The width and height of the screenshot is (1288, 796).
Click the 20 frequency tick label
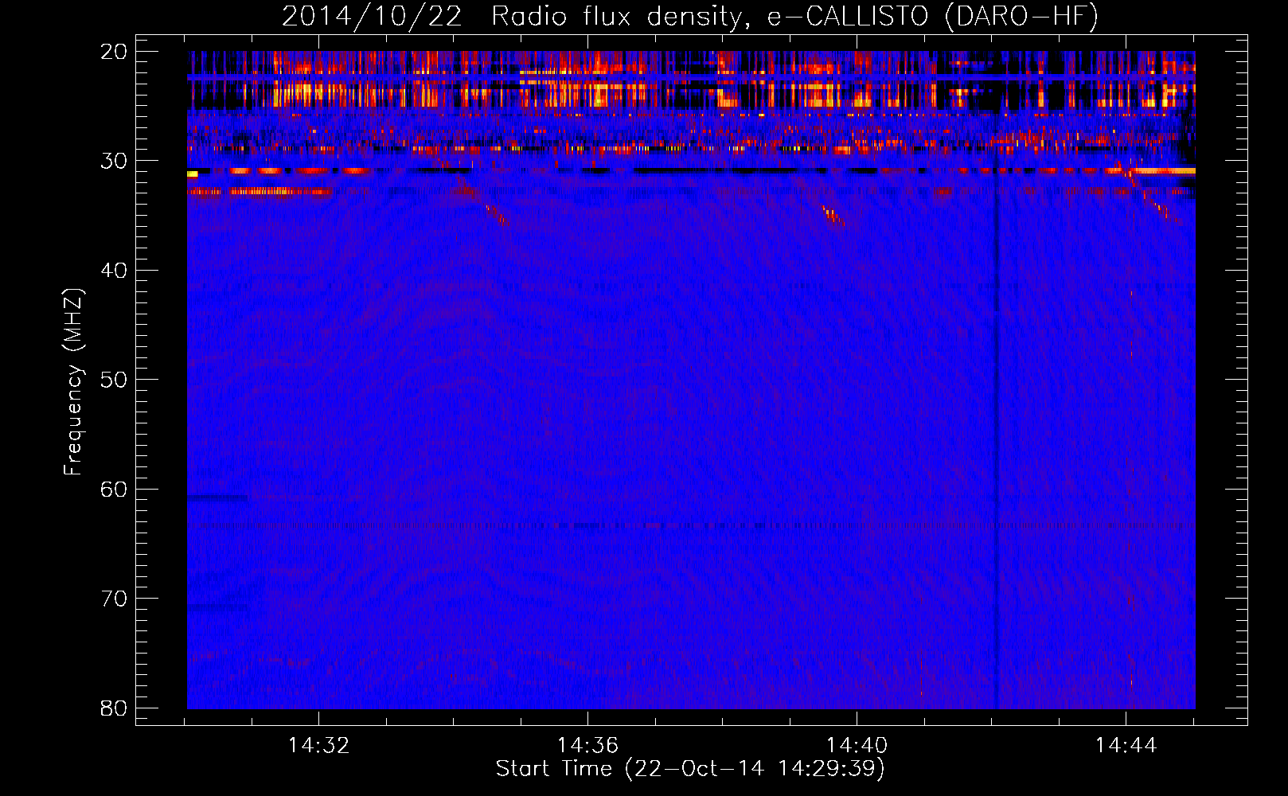click(x=114, y=52)
